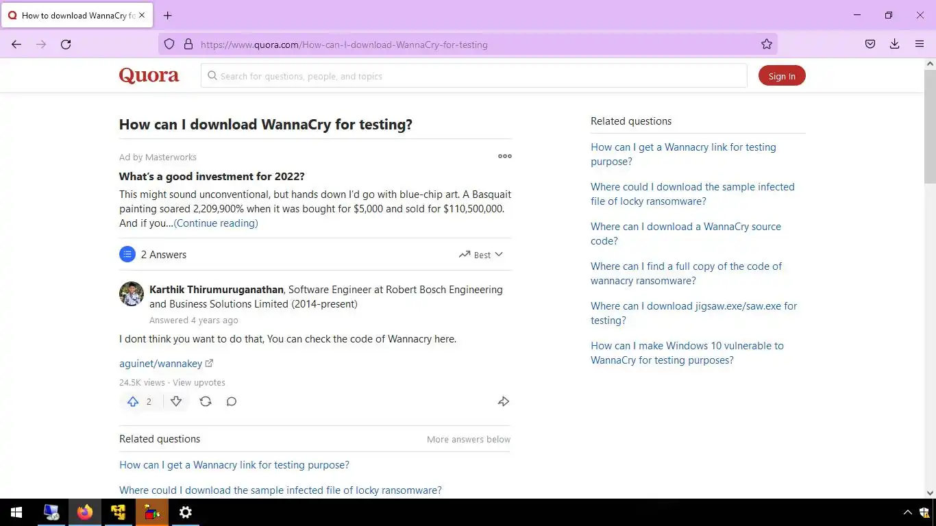Viewport: 936px width, 526px height.
Task: Open the WannaCry source code question link
Action: coord(686,234)
